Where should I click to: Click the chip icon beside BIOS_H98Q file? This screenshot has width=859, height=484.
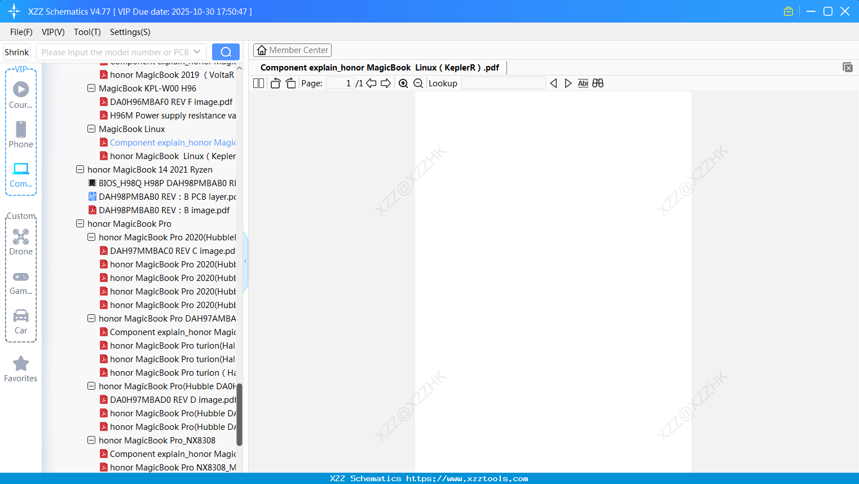[x=92, y=183]
